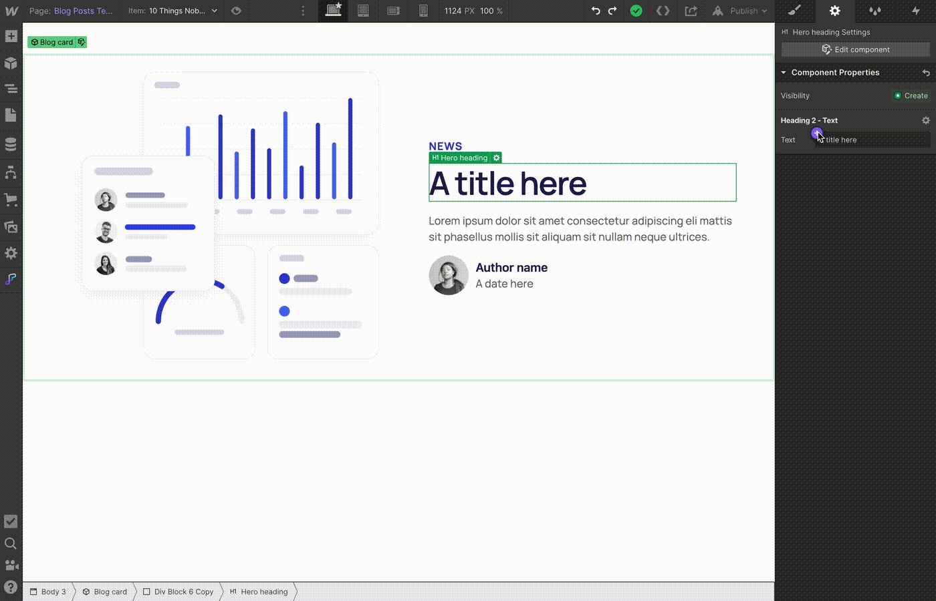Open the Add elements panel
Image resolution: width=936 pixels, height=601 pixels.
point(11,37)
